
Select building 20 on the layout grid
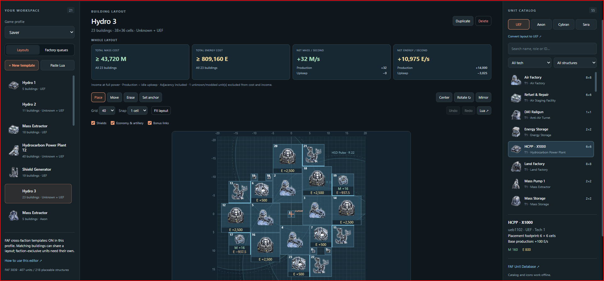(288, 159)
